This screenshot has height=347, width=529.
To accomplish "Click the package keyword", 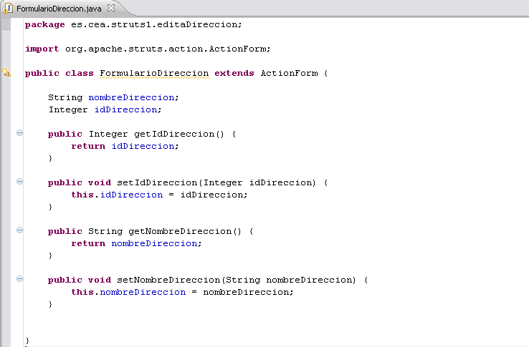I will point(45,24).
